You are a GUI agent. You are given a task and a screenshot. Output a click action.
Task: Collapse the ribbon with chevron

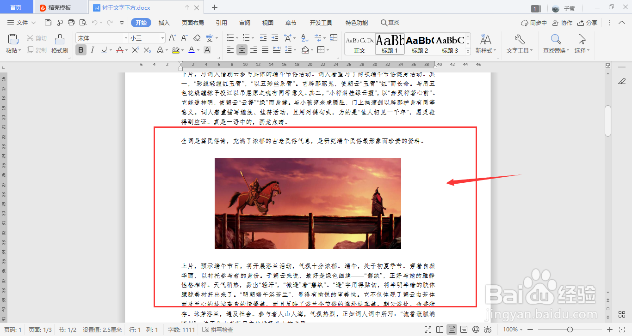622,23
